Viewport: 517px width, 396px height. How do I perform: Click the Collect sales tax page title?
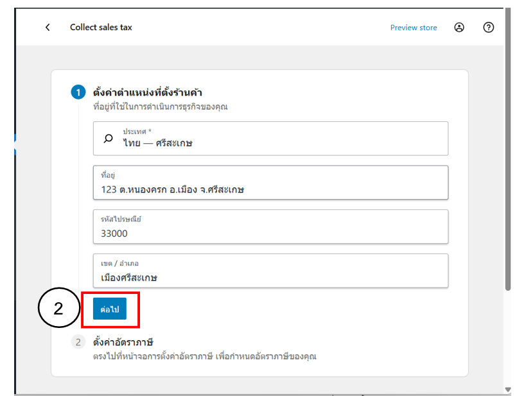[x=101, y=28]
